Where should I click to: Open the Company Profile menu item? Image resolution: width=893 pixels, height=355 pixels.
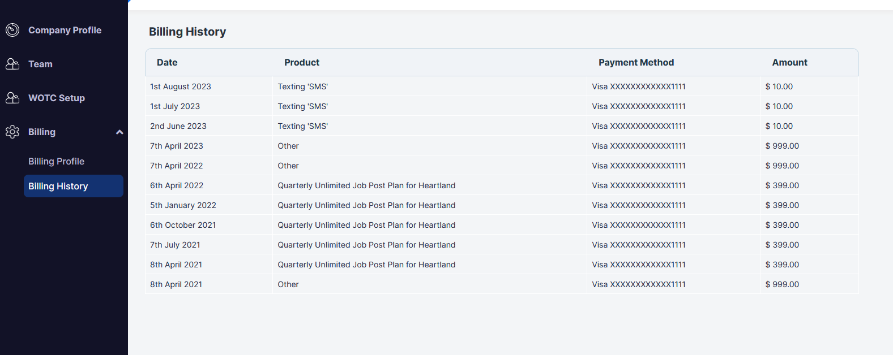(x=65, y=30)
